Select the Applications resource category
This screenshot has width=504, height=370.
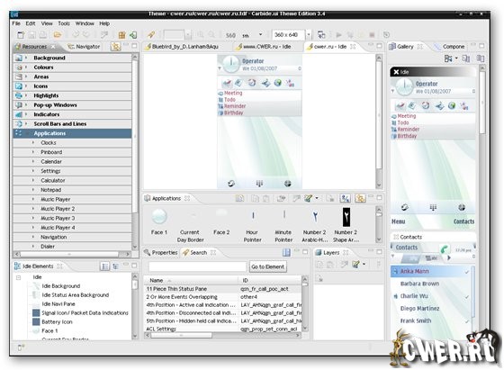(x=72, y=133)
